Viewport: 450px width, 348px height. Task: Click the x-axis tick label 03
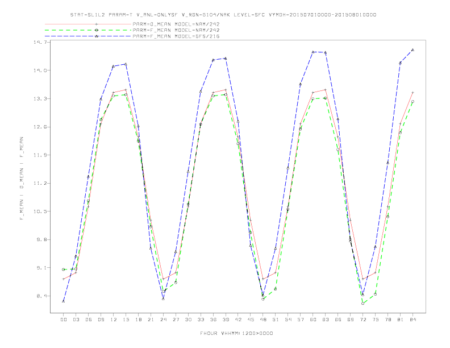pyautogui.click(x=76, y=320)
